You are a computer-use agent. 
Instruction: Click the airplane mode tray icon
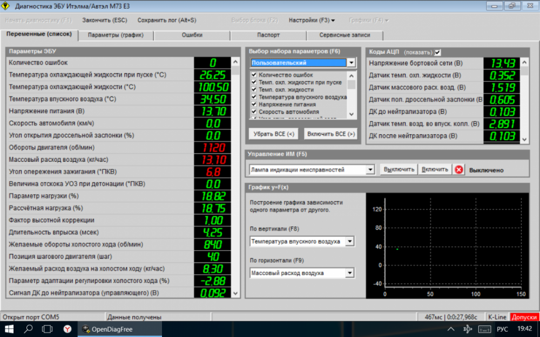[x=468, y=329]
